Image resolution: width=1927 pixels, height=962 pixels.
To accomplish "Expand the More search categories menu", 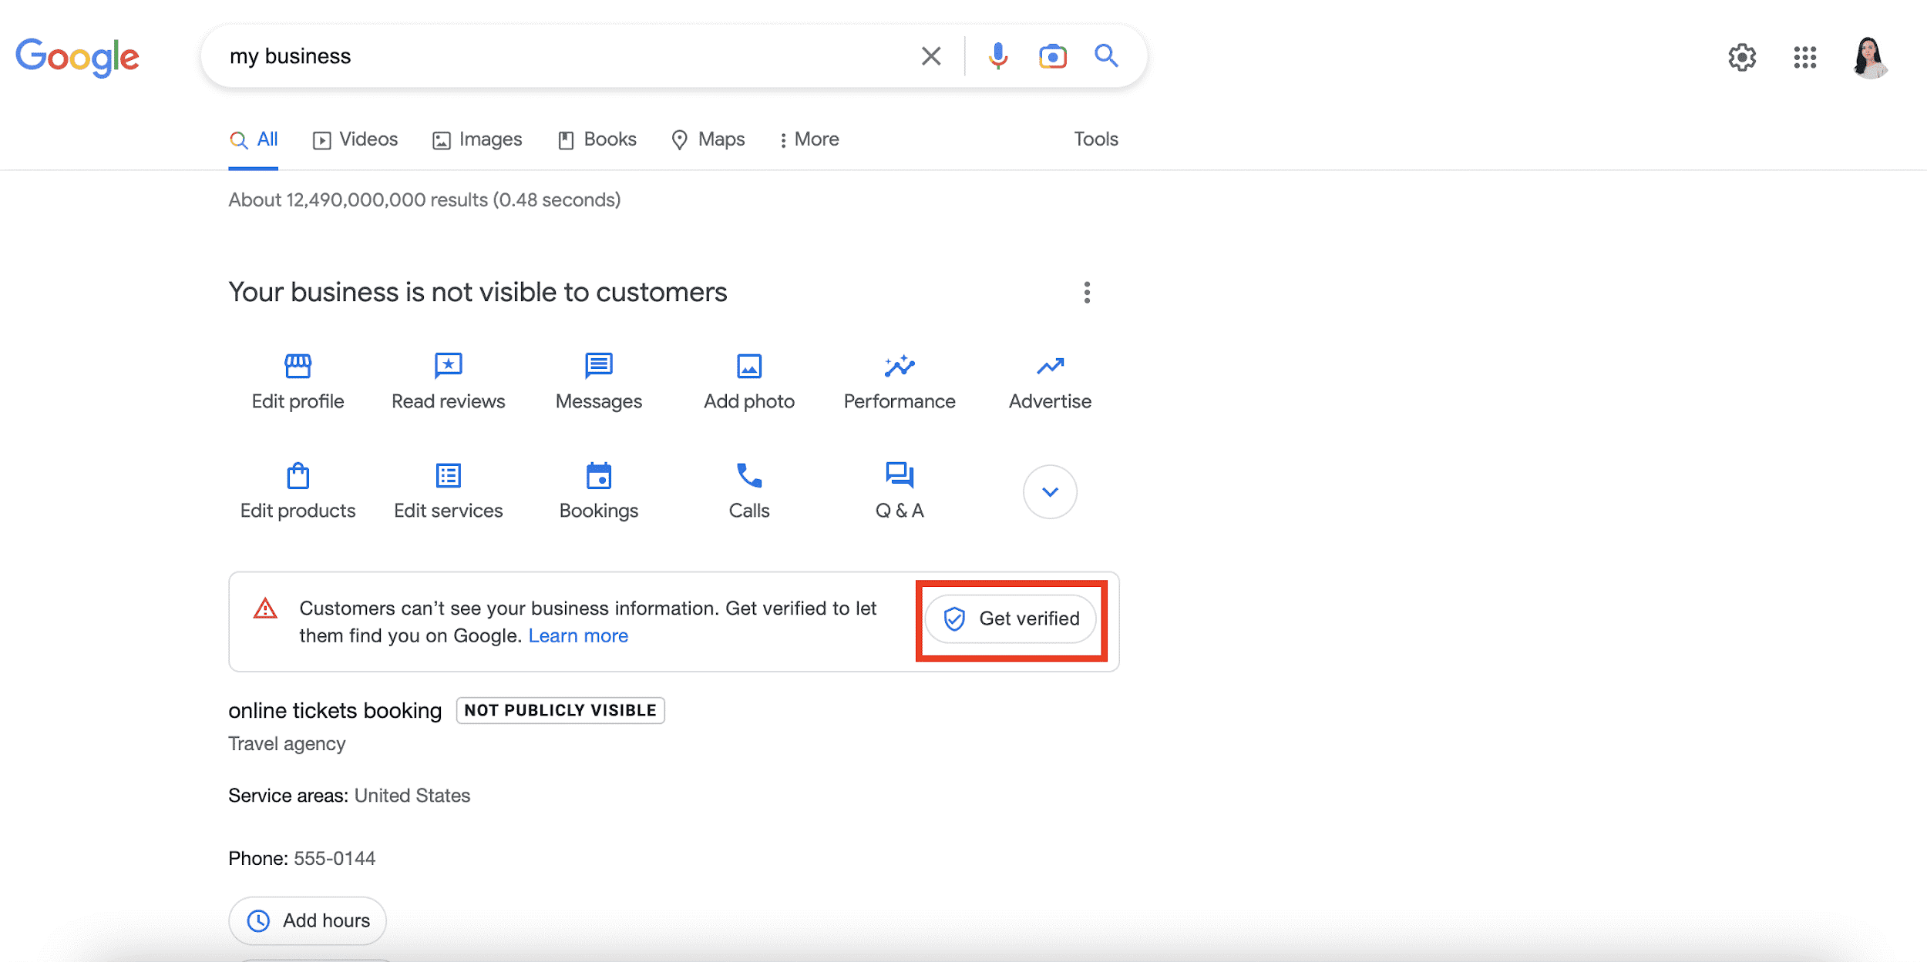I will click(x=809, y=139).
